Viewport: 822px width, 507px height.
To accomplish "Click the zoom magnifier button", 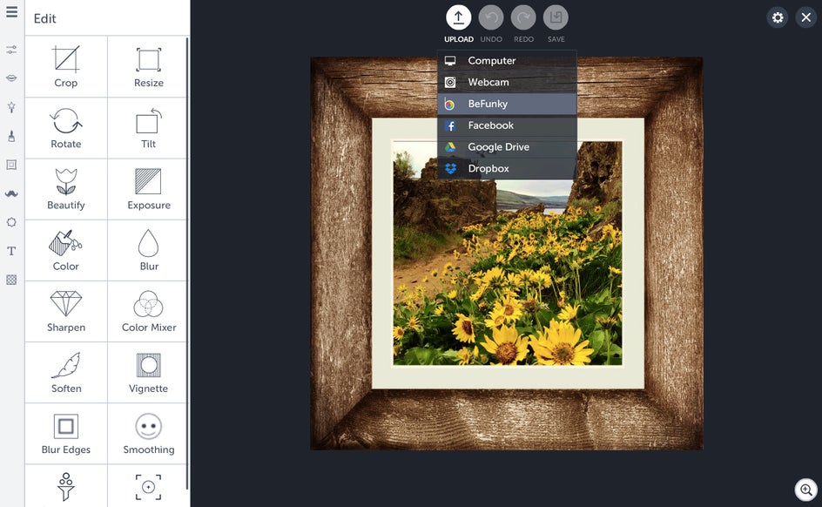I will pyautogui.click(x=806, y=490).
